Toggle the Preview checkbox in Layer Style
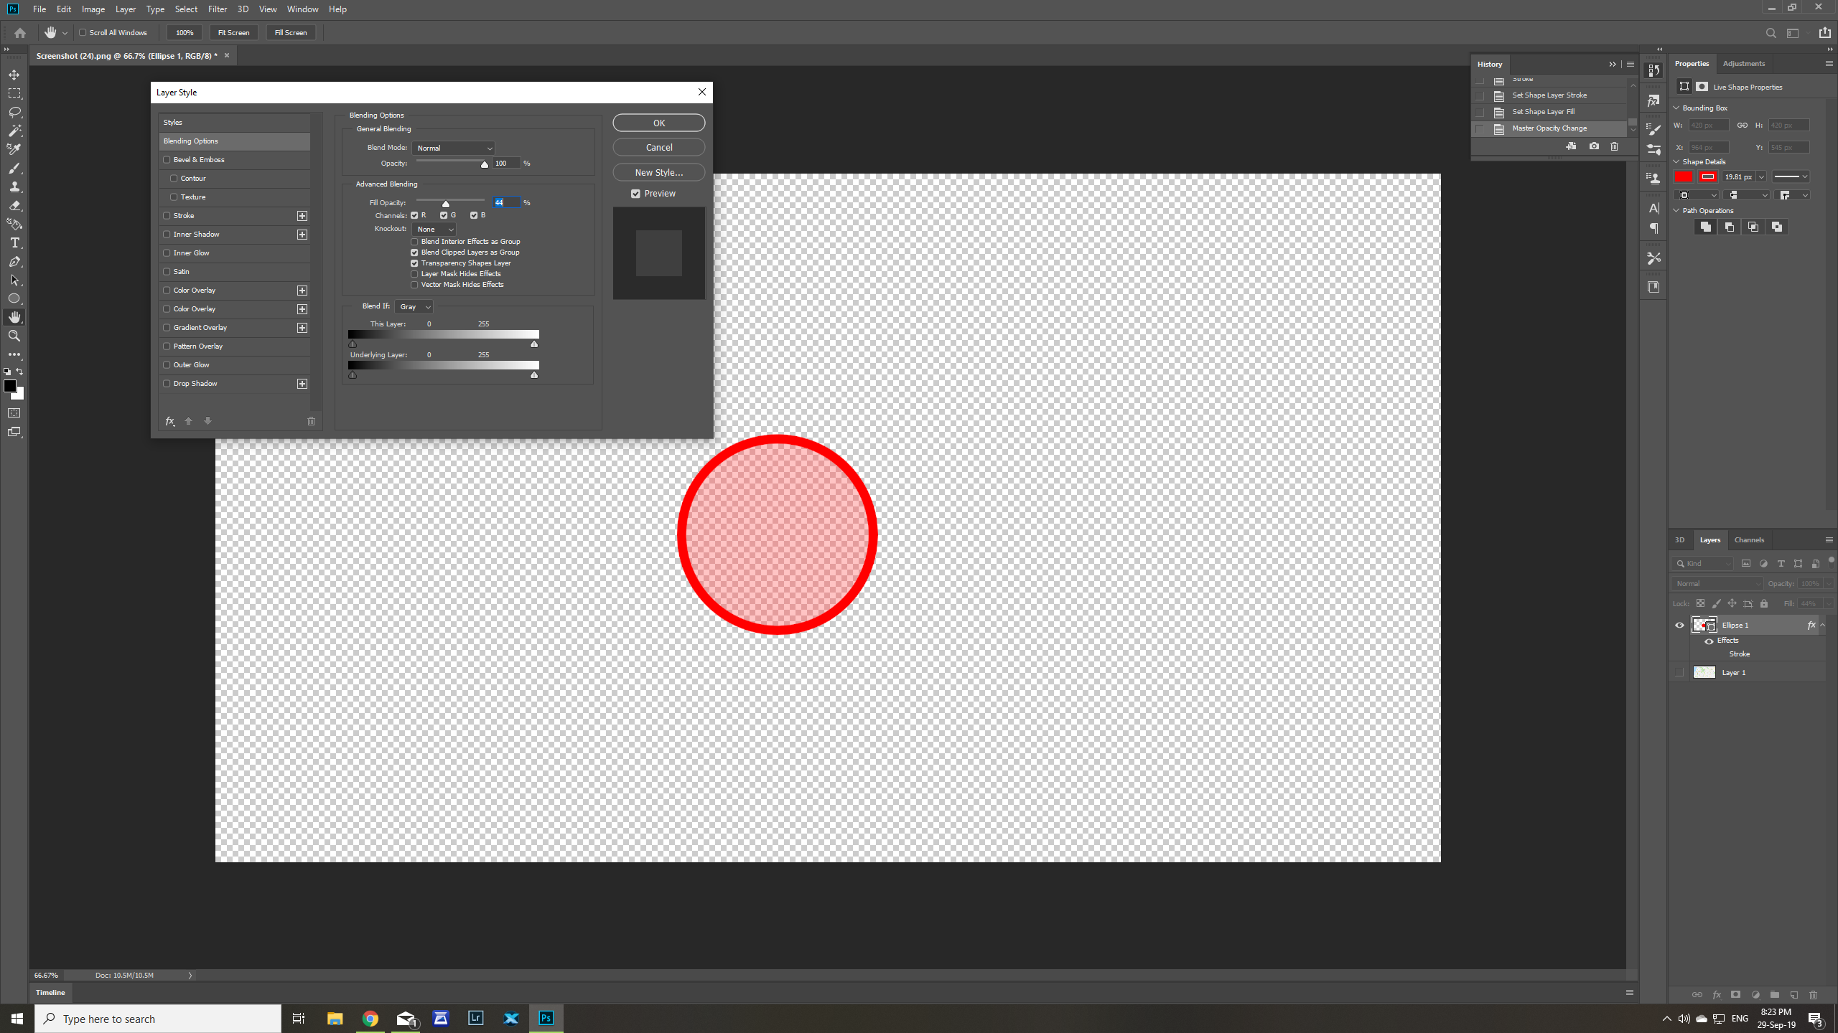 635,194
